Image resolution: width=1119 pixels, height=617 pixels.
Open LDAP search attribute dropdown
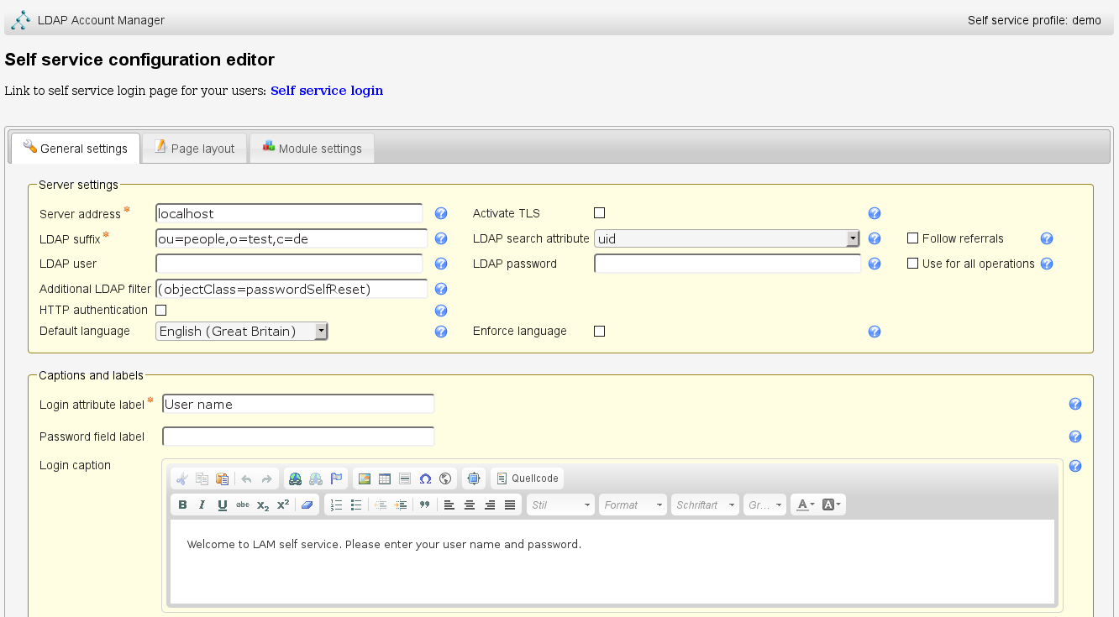click(727, 239)
